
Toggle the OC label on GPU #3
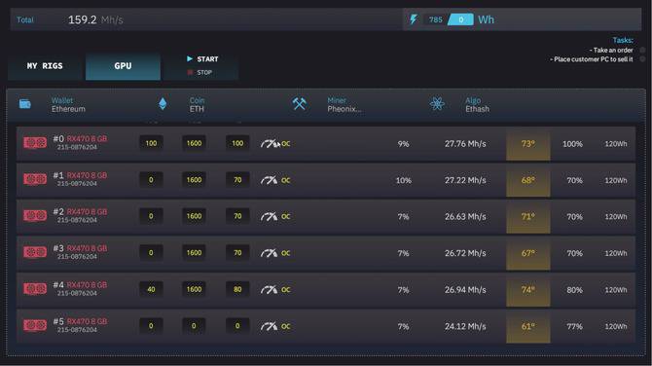[286, 253]
